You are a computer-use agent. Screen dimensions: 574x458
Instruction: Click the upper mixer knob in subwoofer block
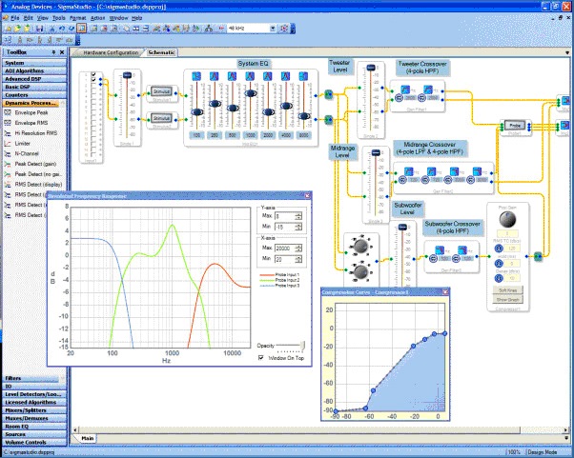(360, 246)
